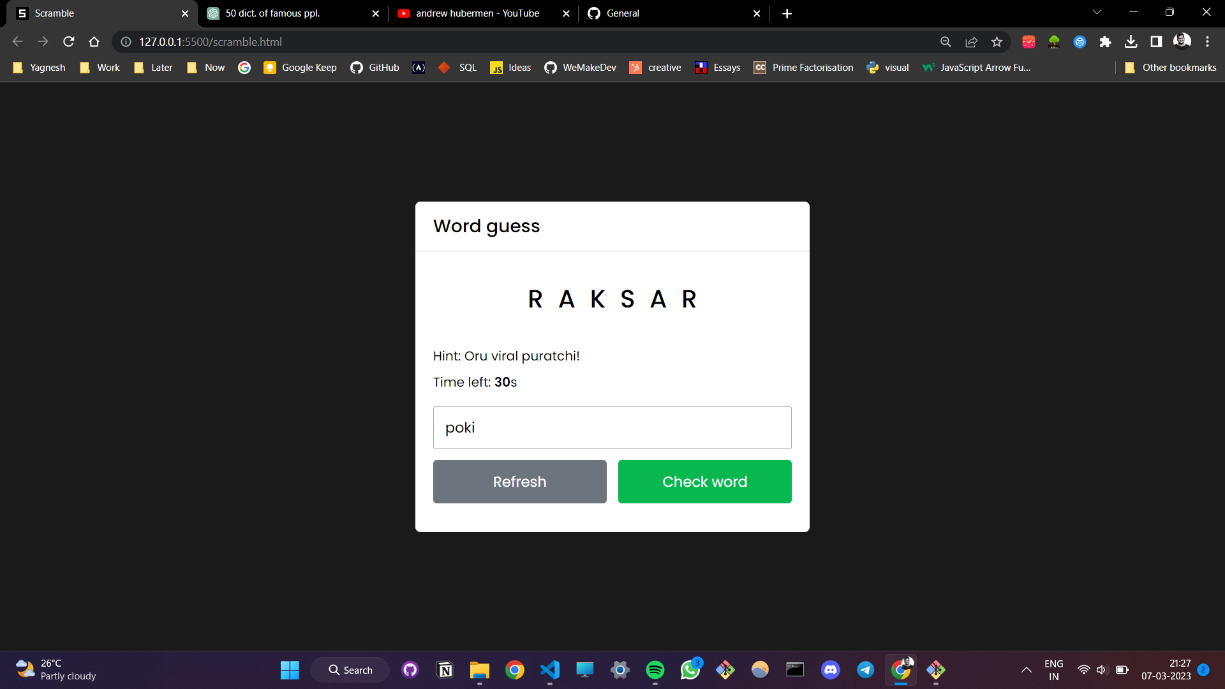Switch to the andrew hubermen YouTube tab
Image resolution: width=1225 pixels, height=689 pixels.
coord(477,13)
